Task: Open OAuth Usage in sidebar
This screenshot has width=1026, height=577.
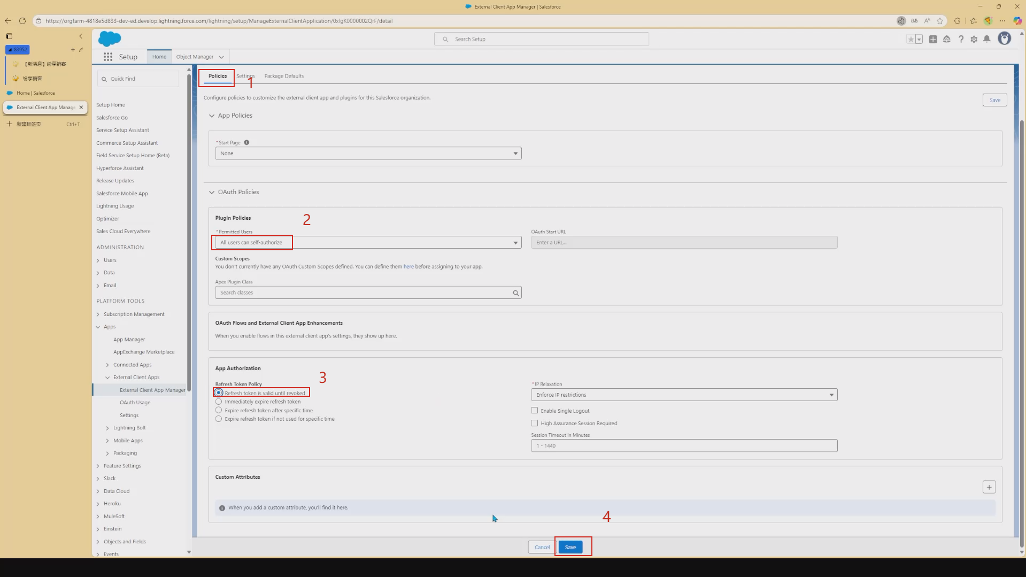Action: (x=135, y=403)
